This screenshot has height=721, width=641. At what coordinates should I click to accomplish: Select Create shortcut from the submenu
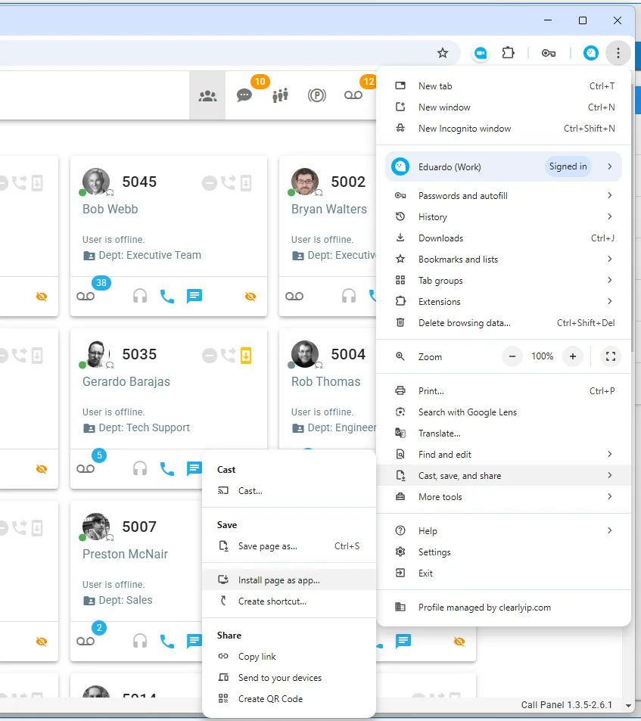coord(289,601)
